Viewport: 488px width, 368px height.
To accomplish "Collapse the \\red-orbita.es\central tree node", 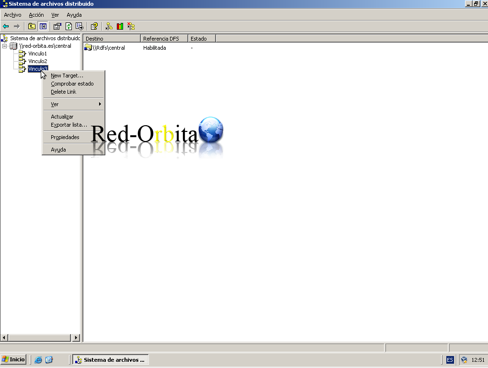I will click(5, 46).
